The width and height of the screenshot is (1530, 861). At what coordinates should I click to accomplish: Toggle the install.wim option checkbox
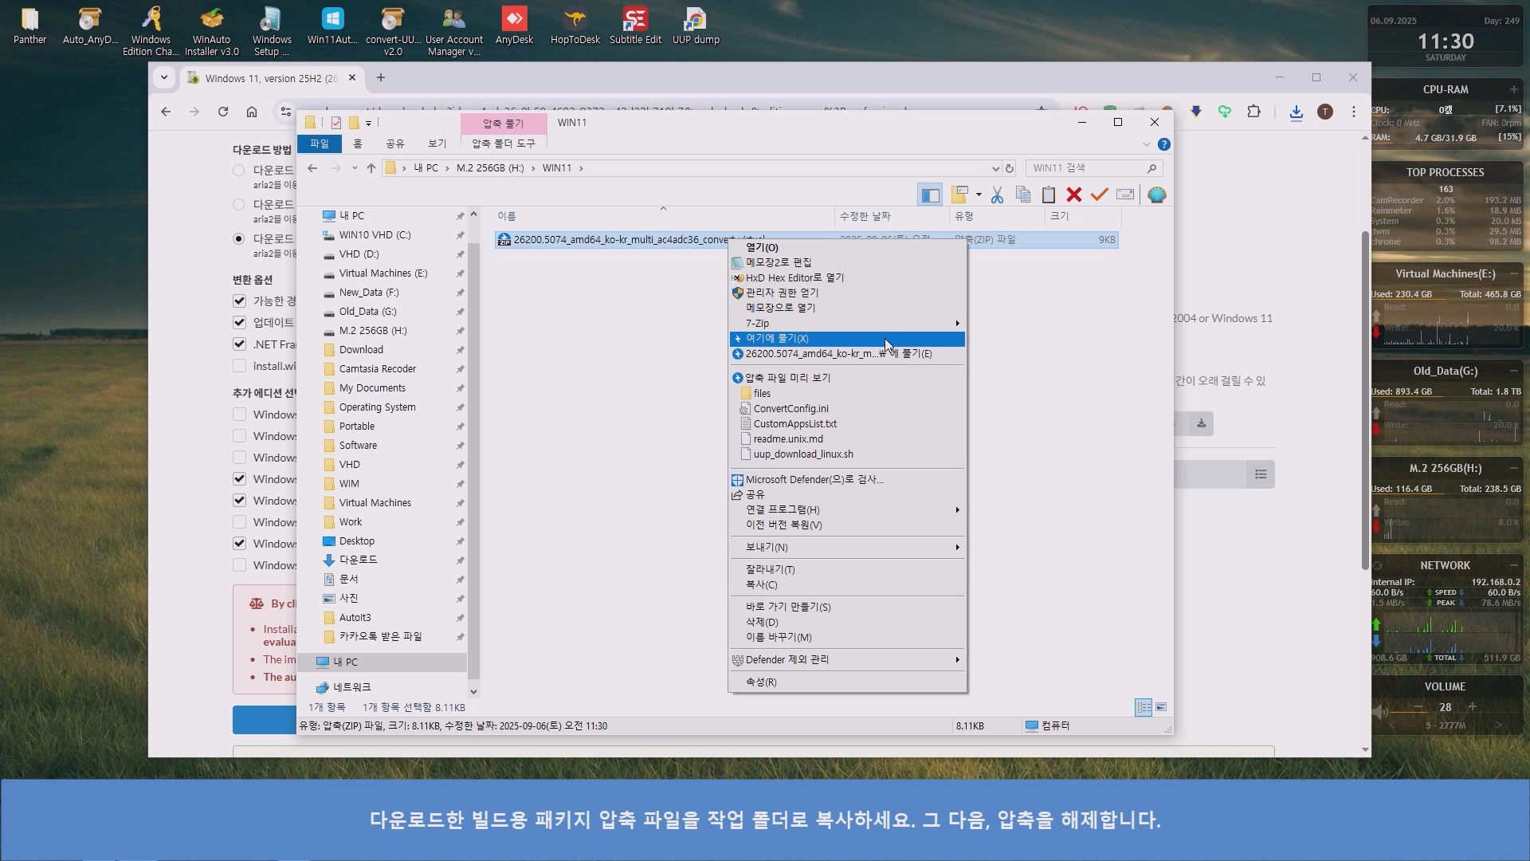coord(239,366)
